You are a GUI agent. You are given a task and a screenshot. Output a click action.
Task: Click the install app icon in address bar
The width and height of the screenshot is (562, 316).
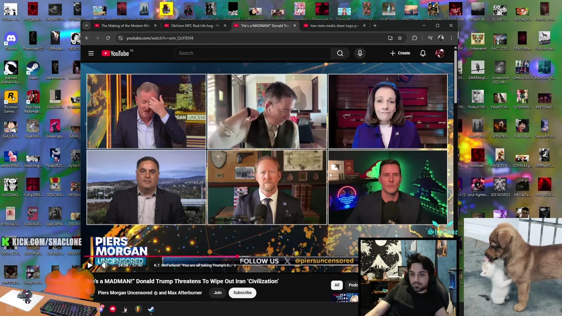pos(390,38)
